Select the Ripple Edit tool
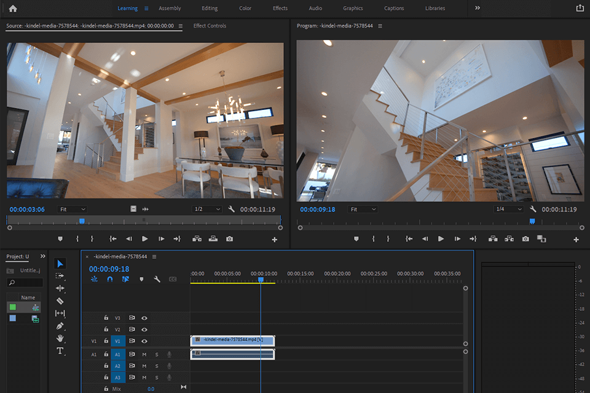The height and width of the screenshot is (393, 590). point(60,289)
